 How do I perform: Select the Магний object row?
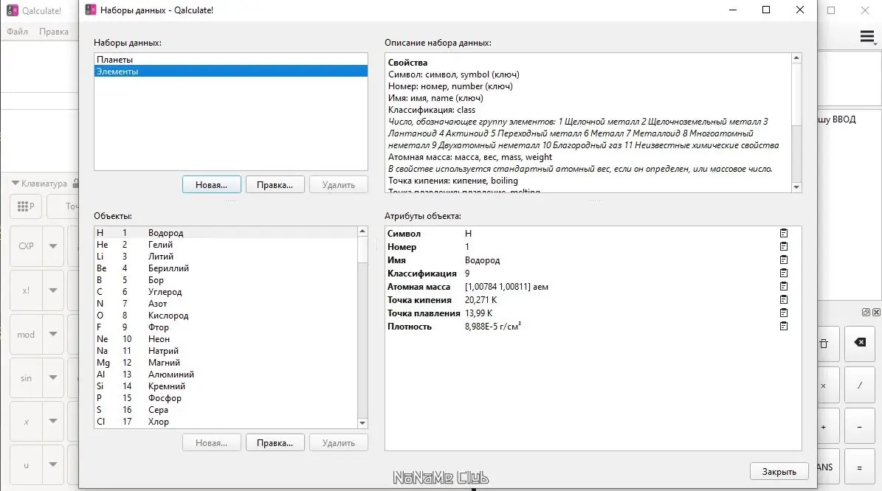[x=226, y=362]
